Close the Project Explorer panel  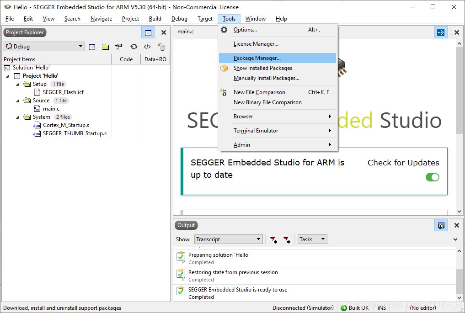[x=163, y=32]
